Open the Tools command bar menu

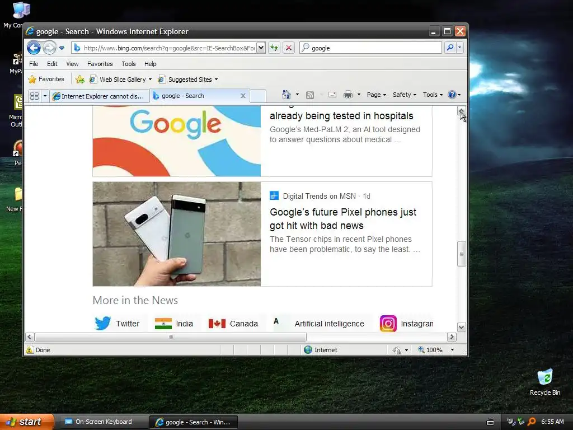click(x=433, y=95)
